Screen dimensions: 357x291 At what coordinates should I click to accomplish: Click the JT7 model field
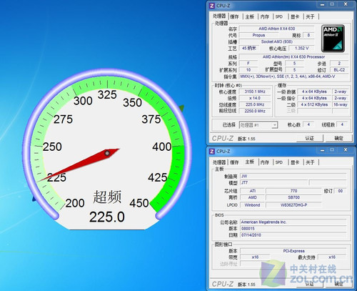[274, 182]
